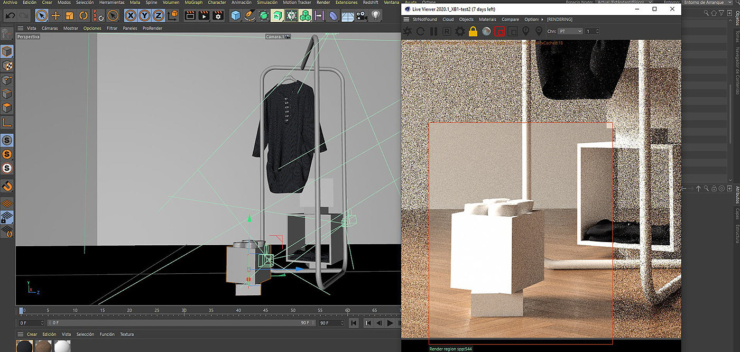The height and width of the screenshot is (352, 740).
Task: Click the Spline Pen tool icon
Action: coord(250,16)
